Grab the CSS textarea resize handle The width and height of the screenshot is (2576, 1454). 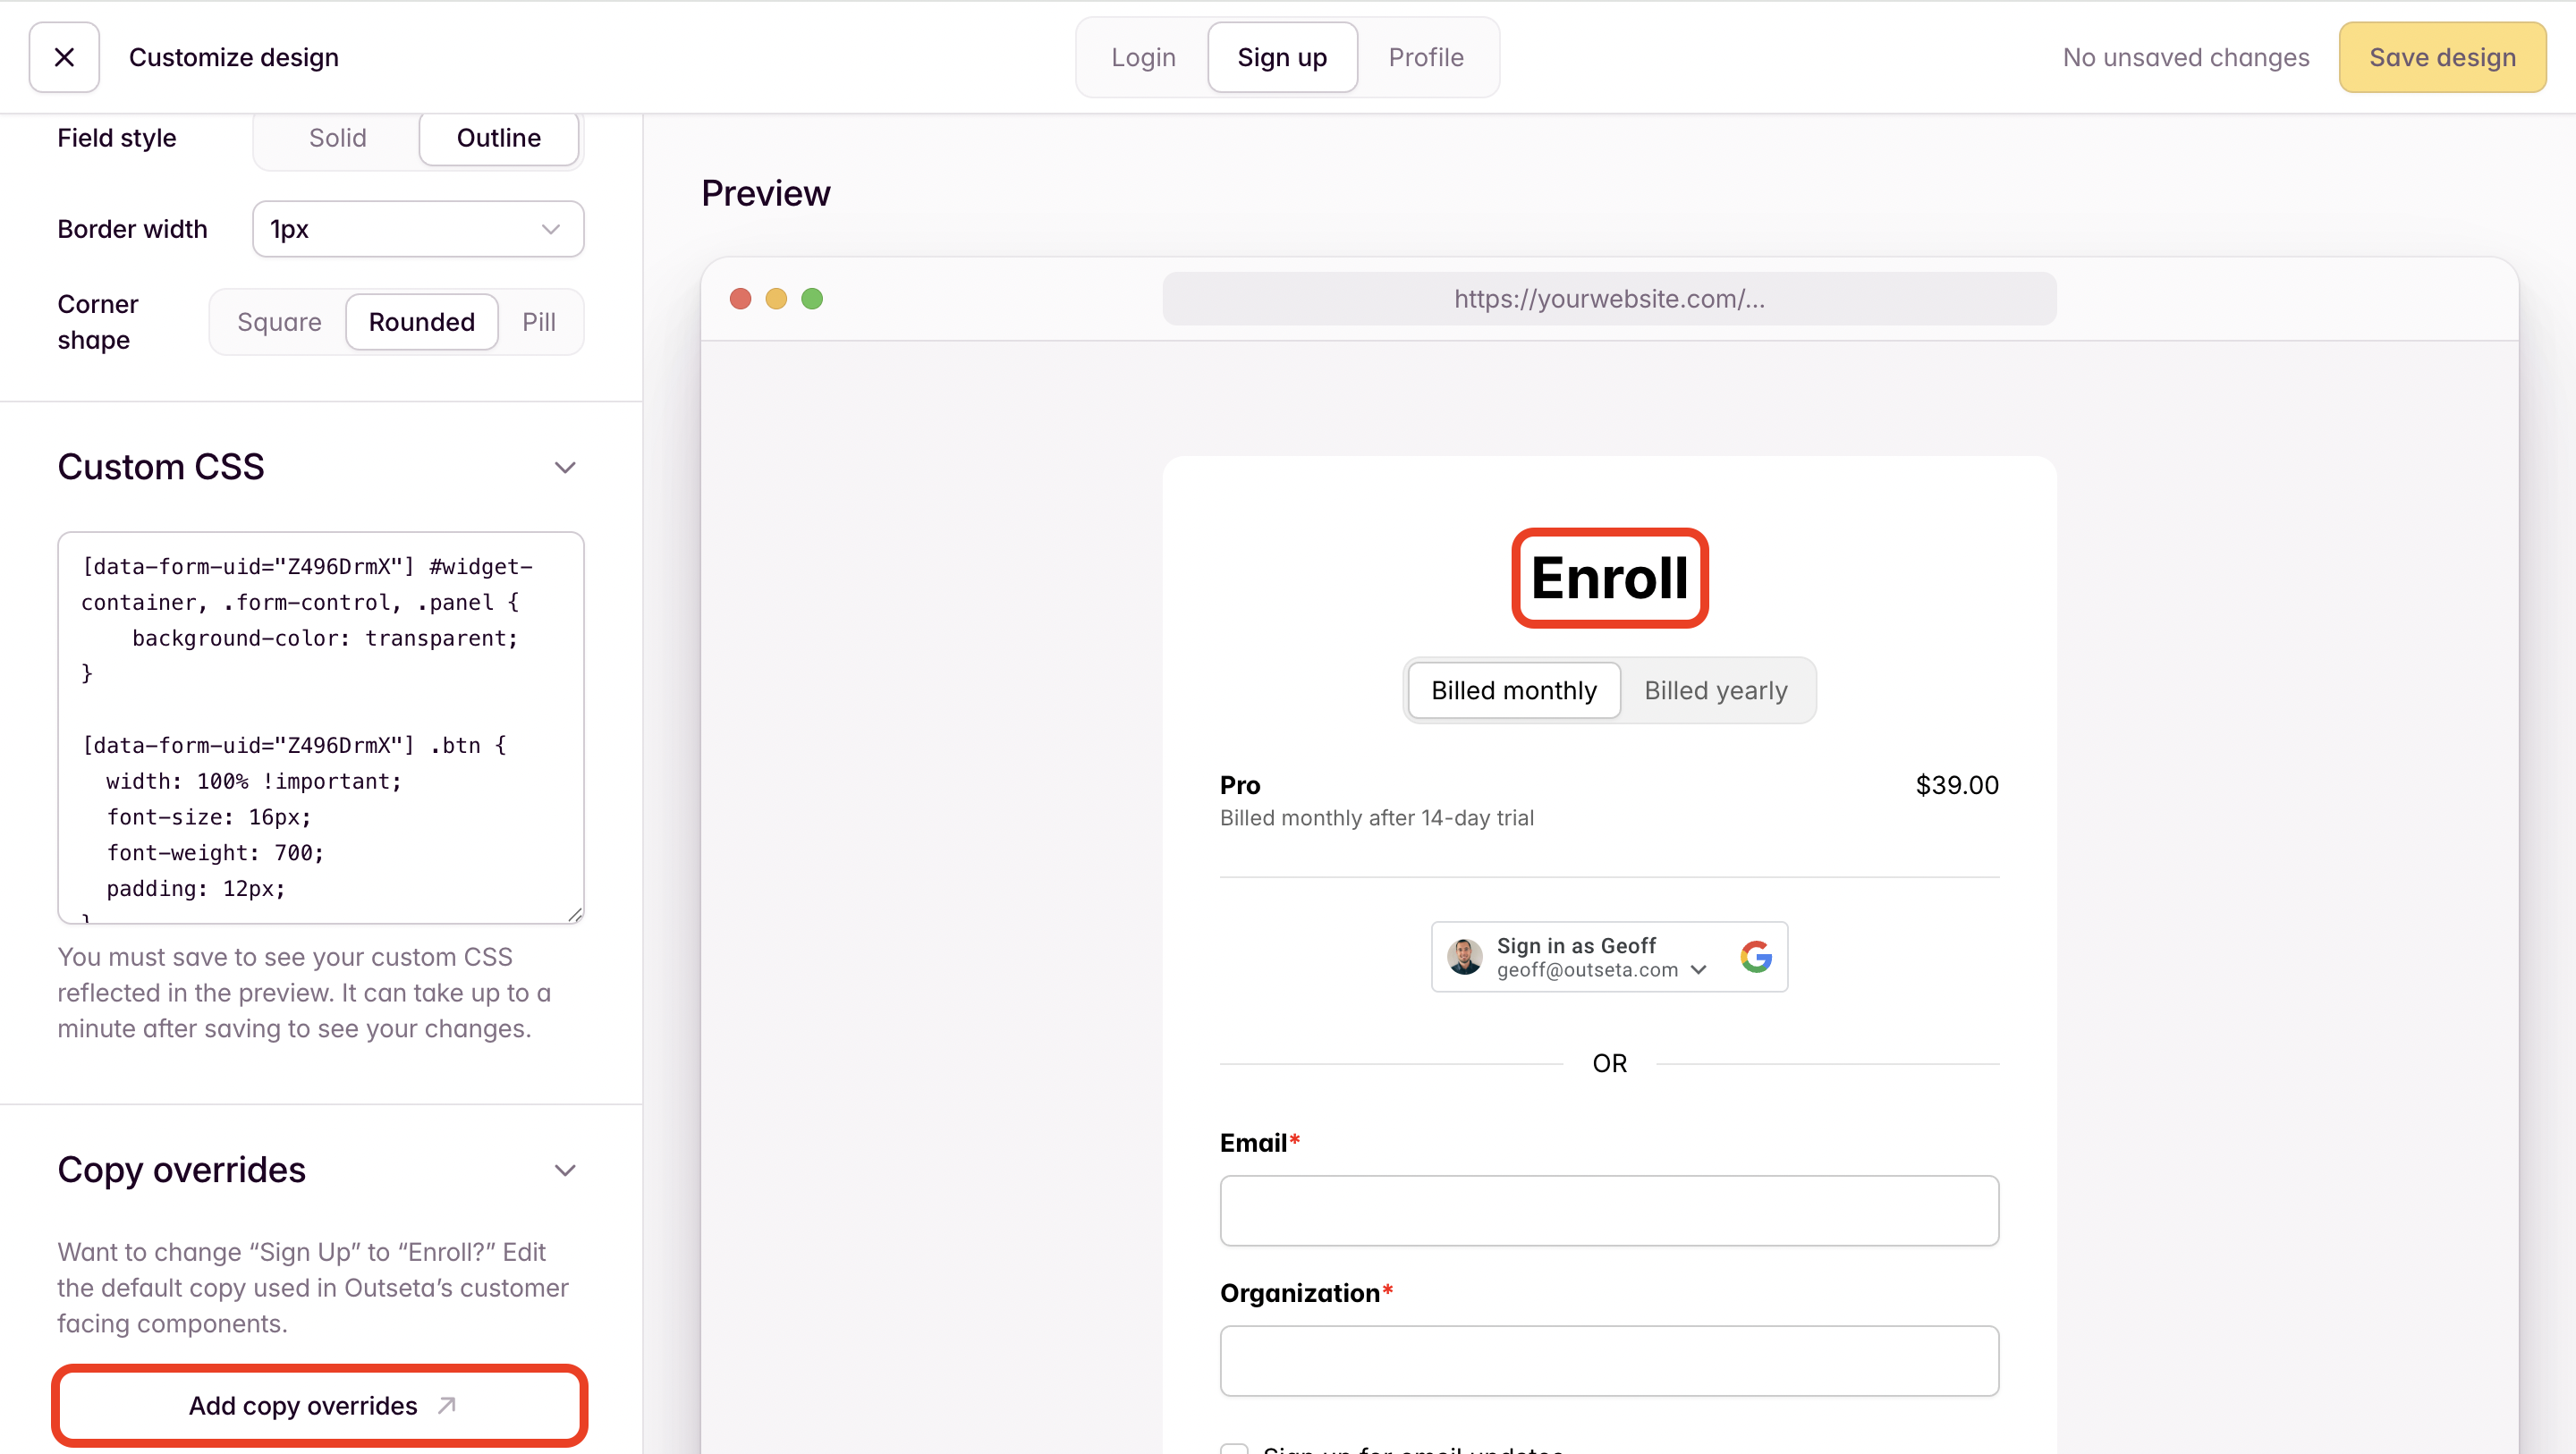(x=575, y=914)
